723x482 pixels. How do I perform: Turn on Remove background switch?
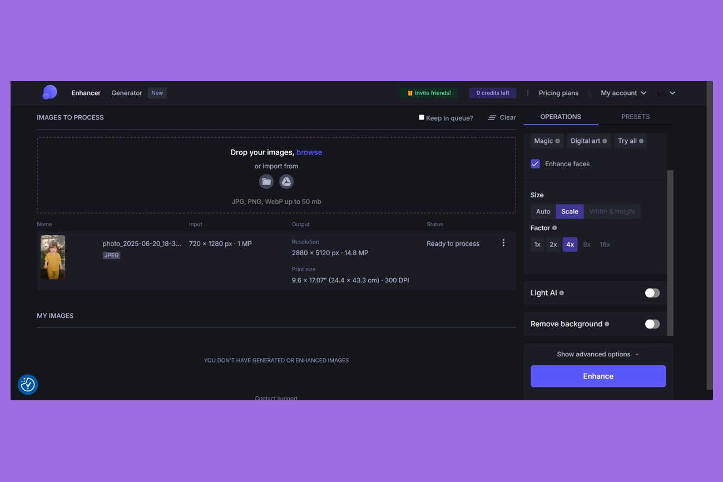pos(652,324)
